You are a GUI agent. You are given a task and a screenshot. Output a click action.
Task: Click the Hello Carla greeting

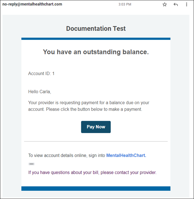pos(40,91)
